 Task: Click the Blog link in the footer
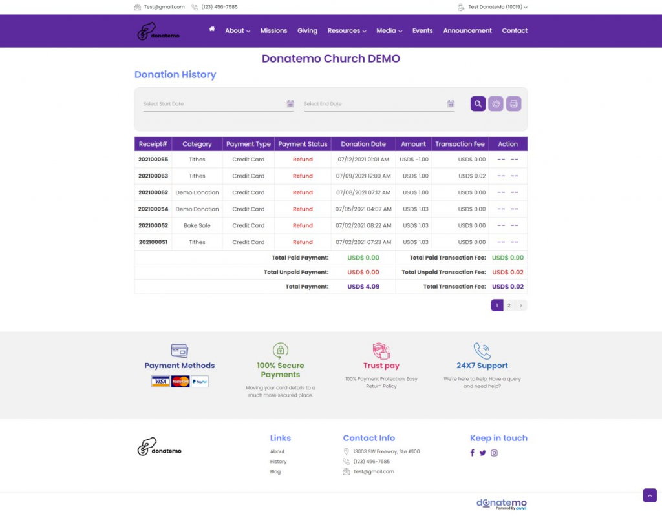point(275,471)
